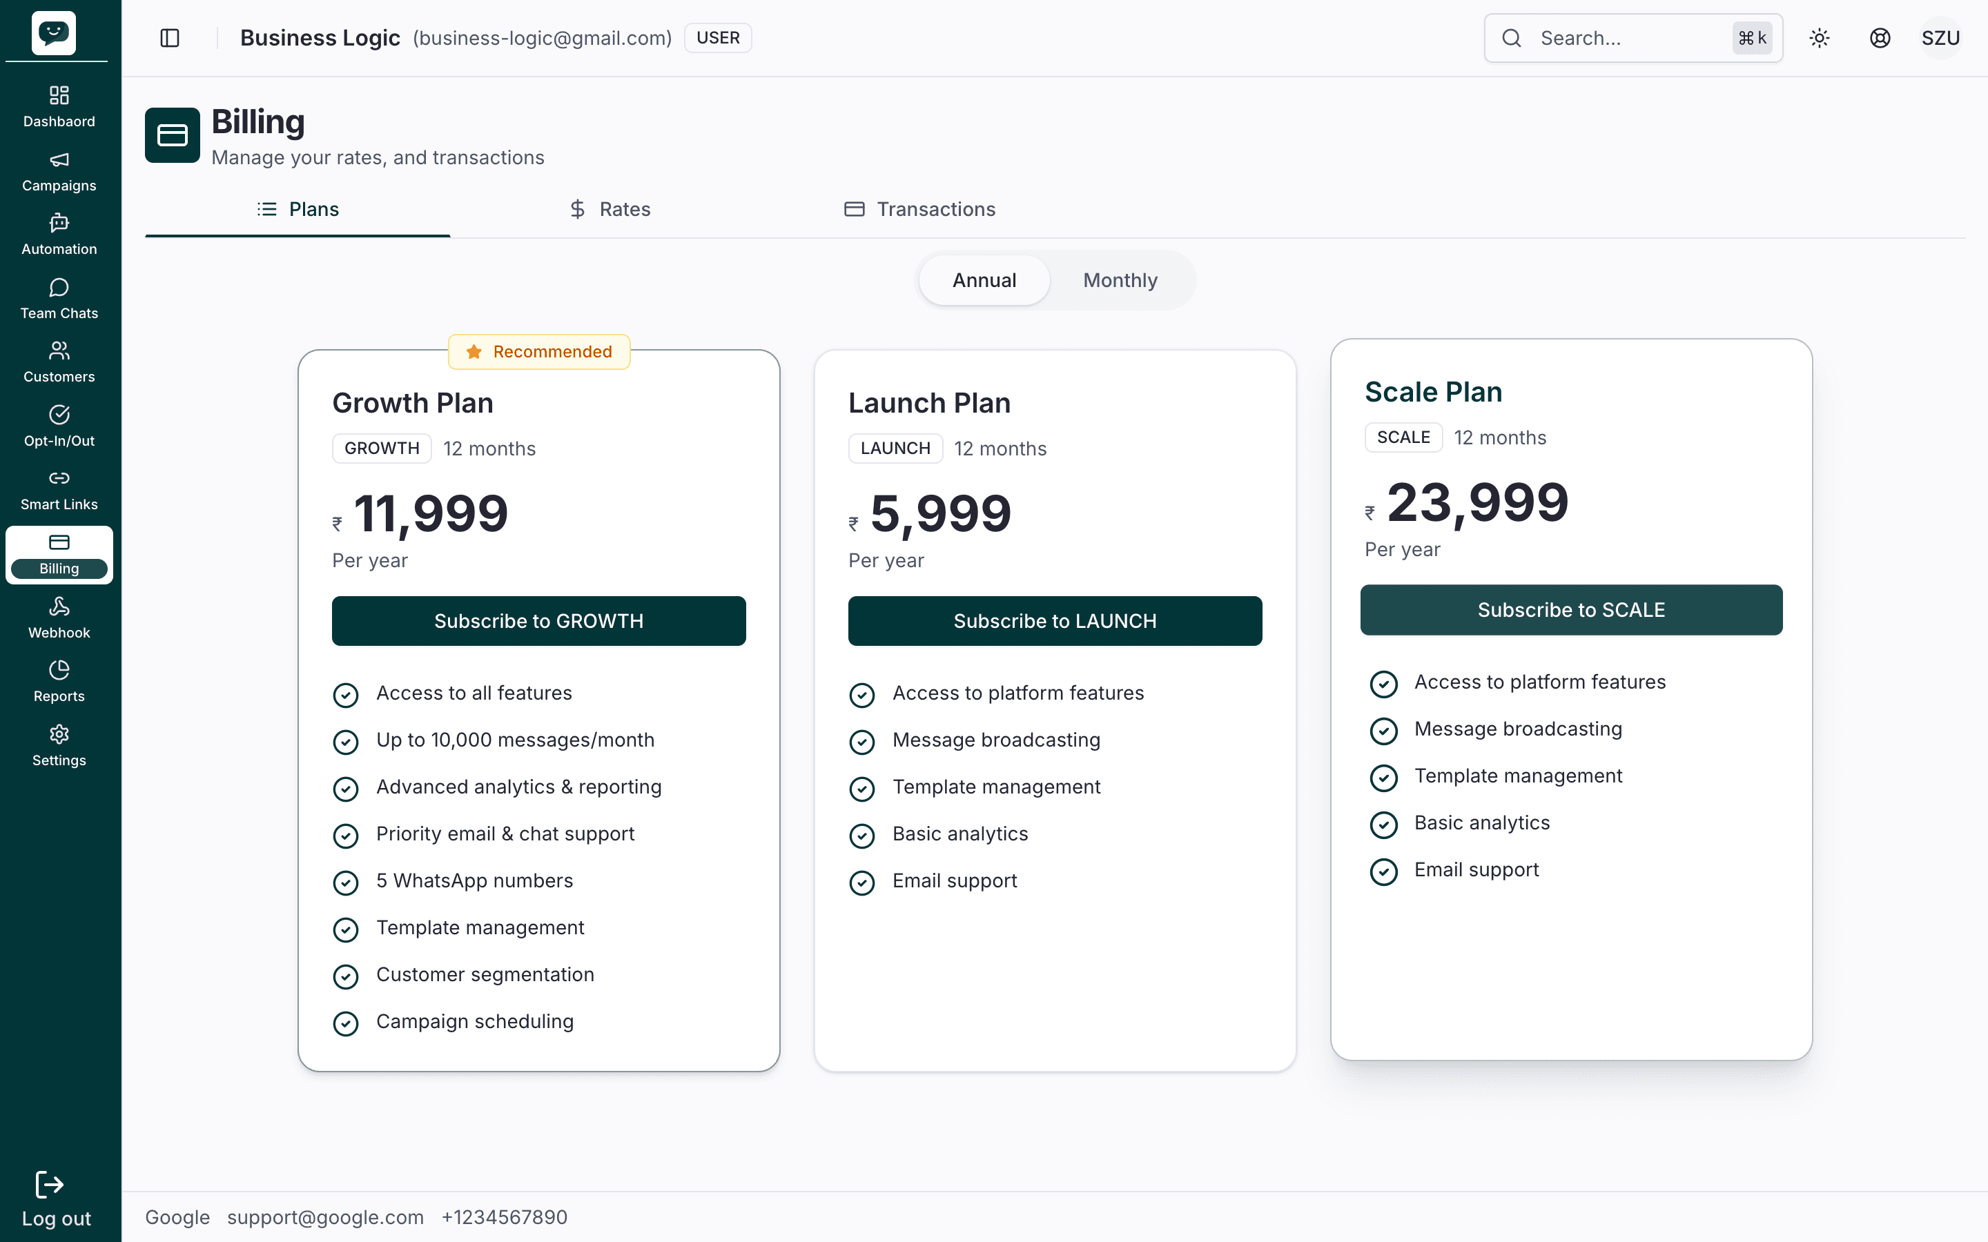Select Monthly billing period
The width and height of the screenshot is (1988, 1242).
pos(1120,280)
